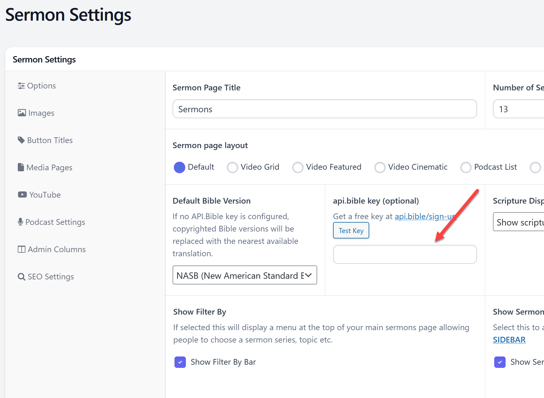Click the Podcast Settings microphone icon
This screenshot has height=398, width=544.
point(20,222)
